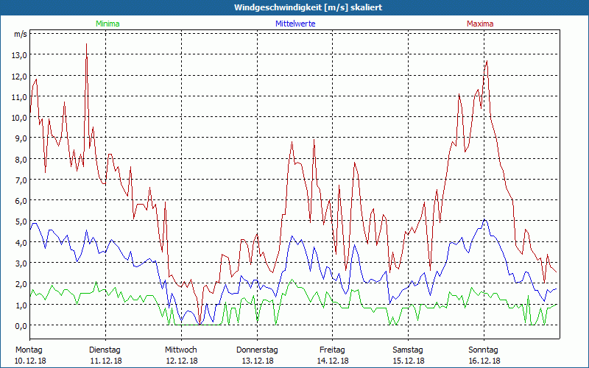The width and height of the screenshot is (589, 368).
Task: Select the red 'Maxima' legend label
Action: pyautogui.click(x=480, y=24)
